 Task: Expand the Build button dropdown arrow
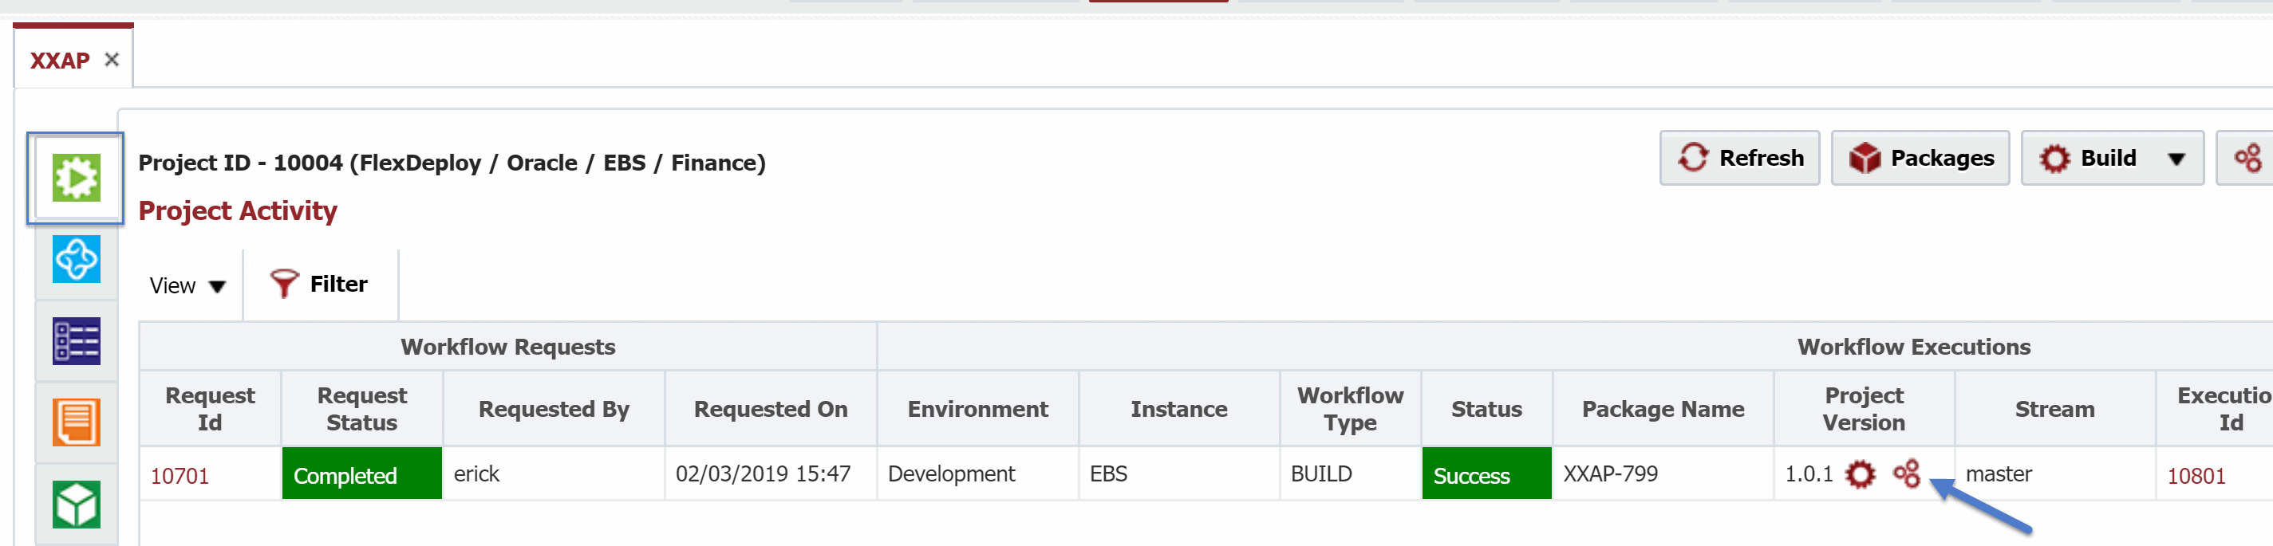(x=2176, y=159)
